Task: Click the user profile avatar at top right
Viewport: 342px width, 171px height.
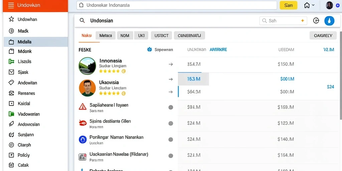Action: pos(329,5)
